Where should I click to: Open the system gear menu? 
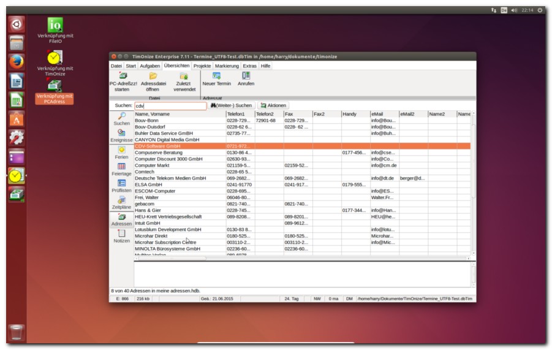(x=540, y=10)
